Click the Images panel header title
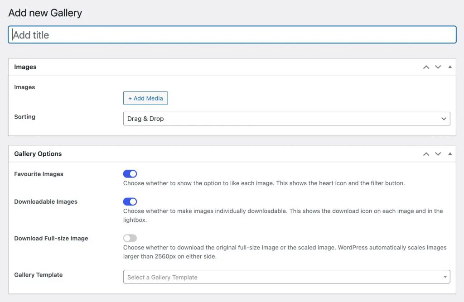Screen dimensions: 464x302 pyautogui.click(x=25, y=67)
